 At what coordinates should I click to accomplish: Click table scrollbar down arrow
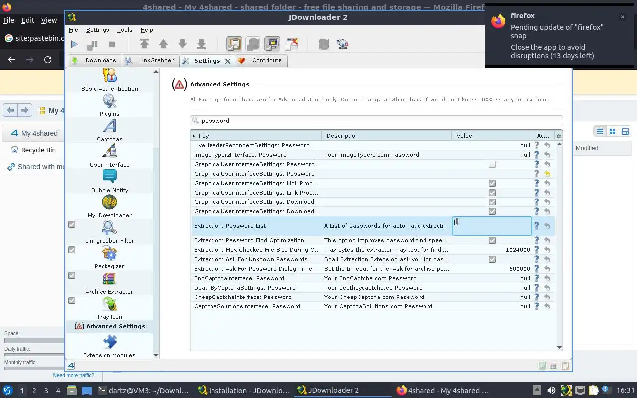click(559, 348)
